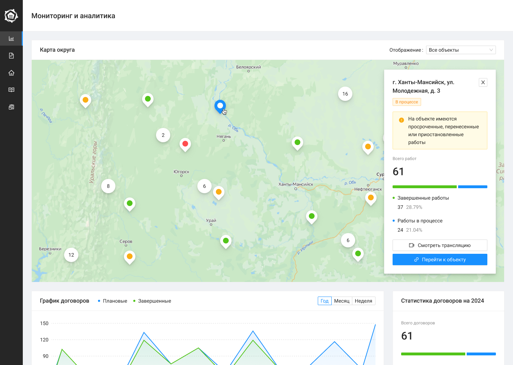513x365 pixels.
Task: Open the open-book sidebar icon
Action: pyautogui.click(x=11, y=90)
